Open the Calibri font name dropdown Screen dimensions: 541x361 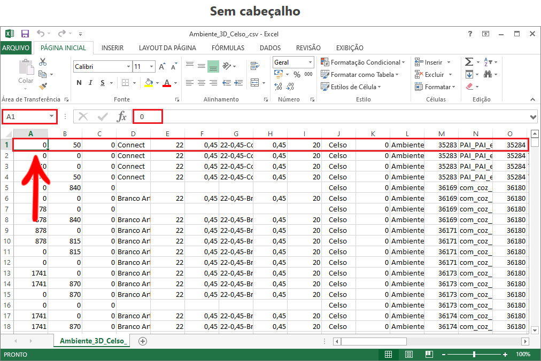pos(128,67)
